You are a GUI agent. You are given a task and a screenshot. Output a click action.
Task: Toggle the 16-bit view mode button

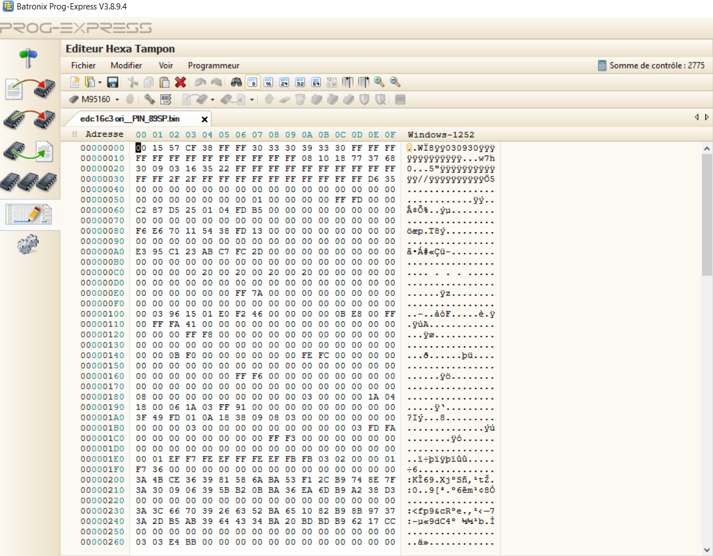coord(268,82)
